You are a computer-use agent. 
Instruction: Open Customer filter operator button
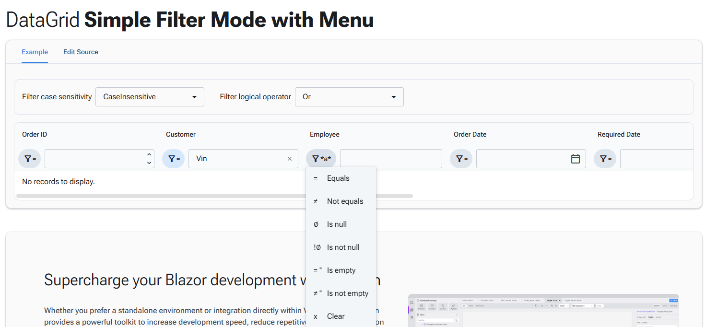tap(174, 159)
